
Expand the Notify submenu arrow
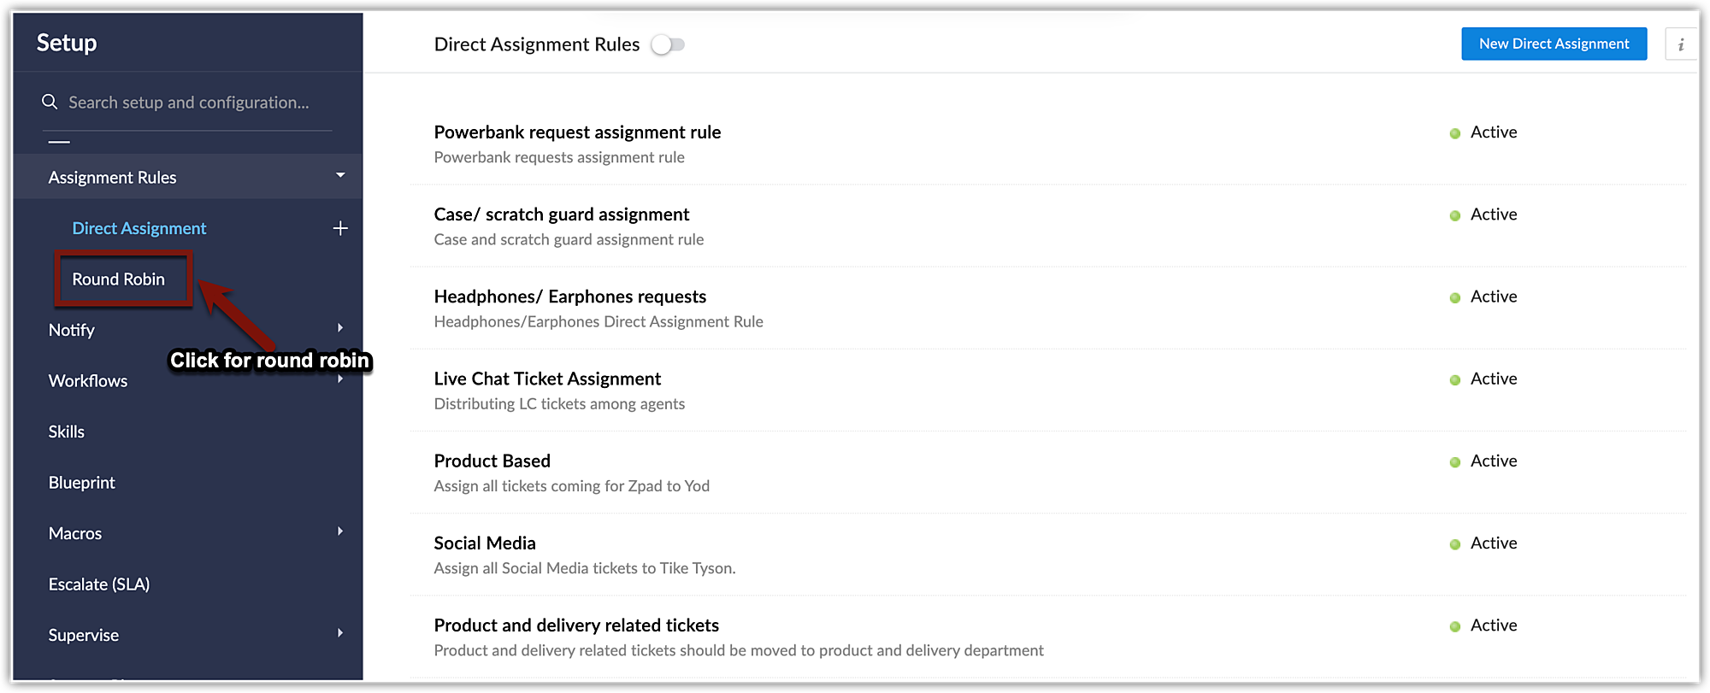coord(340,328)
